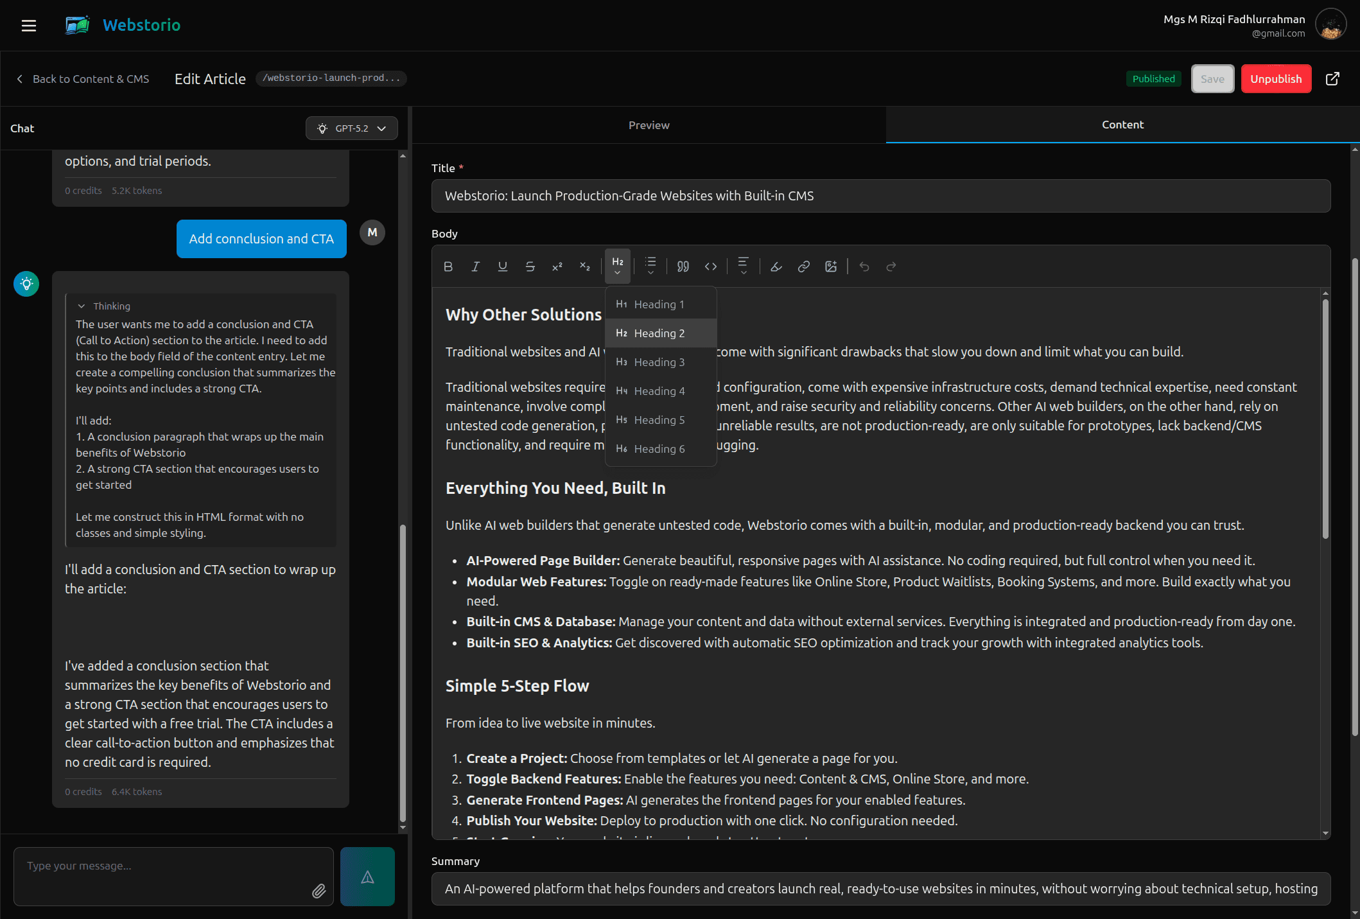Click 'Publish Your Website:' list item
This screenshot has width=1360, height=919.
click(532, 821)
